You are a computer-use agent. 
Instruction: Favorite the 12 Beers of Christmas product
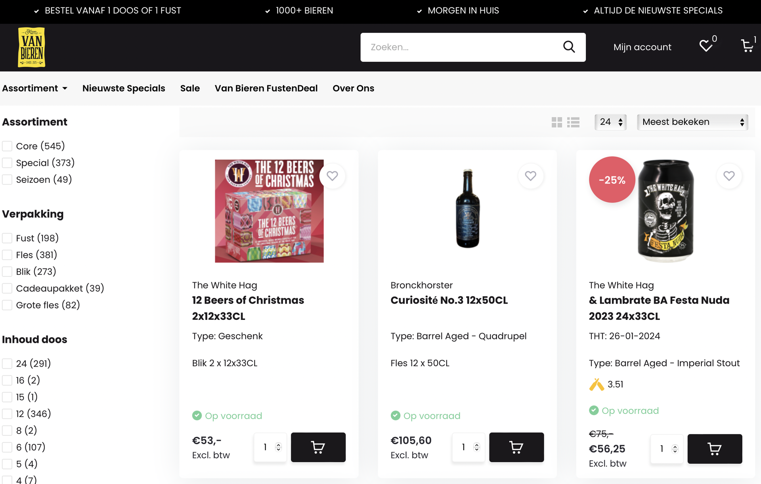332,176
